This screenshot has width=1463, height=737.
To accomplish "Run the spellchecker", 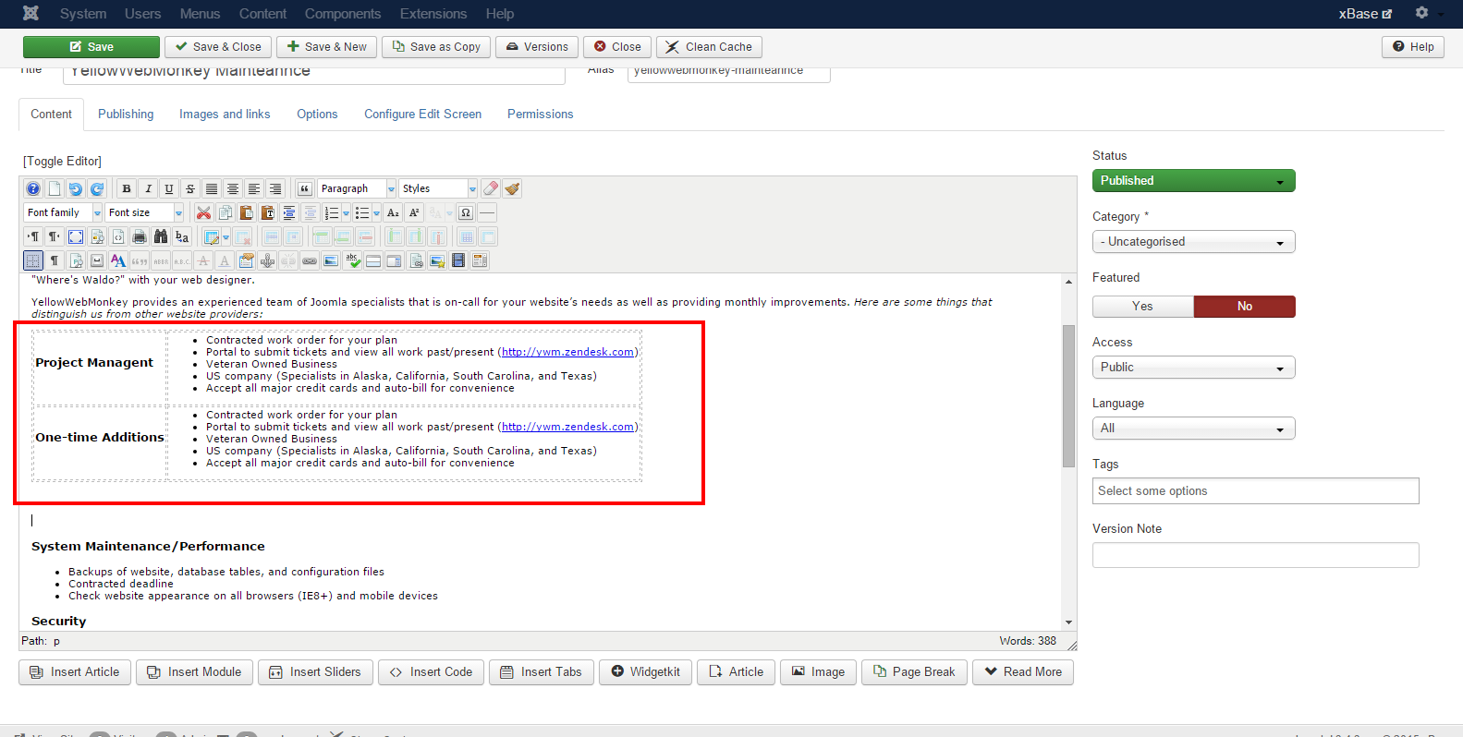I will (352, 260).
